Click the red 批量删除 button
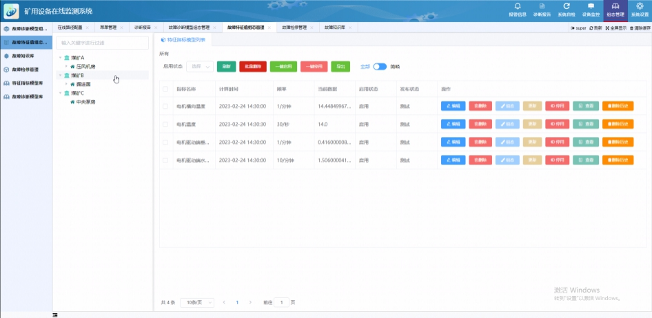This screenshot has height=318, width=652. click(x=252, y=67)
